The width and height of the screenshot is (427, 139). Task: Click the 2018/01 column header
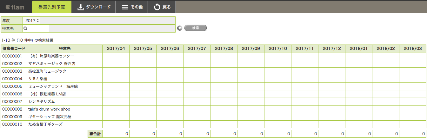[x=359, y=49]
